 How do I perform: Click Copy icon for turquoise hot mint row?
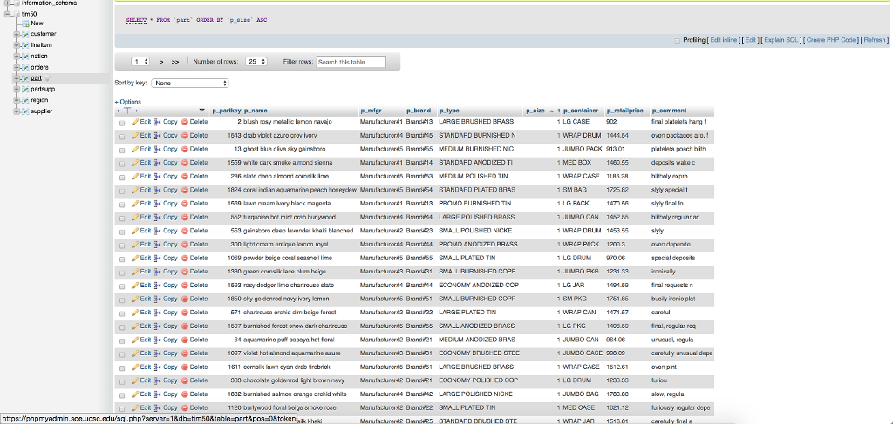[x=158, y=217]
